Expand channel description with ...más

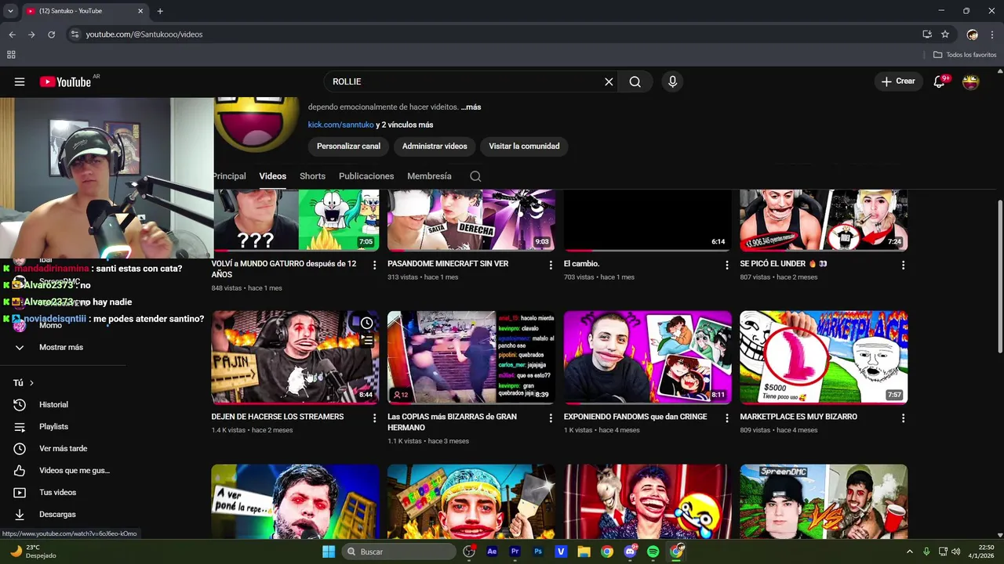tap(471, 107)
